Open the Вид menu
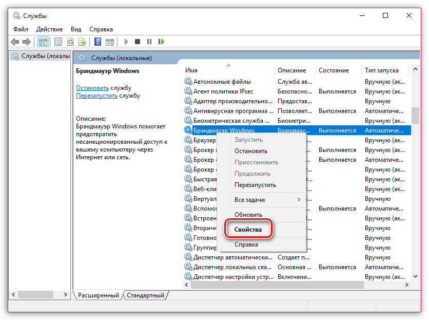The image size is (429, 320). pos(76,29)
